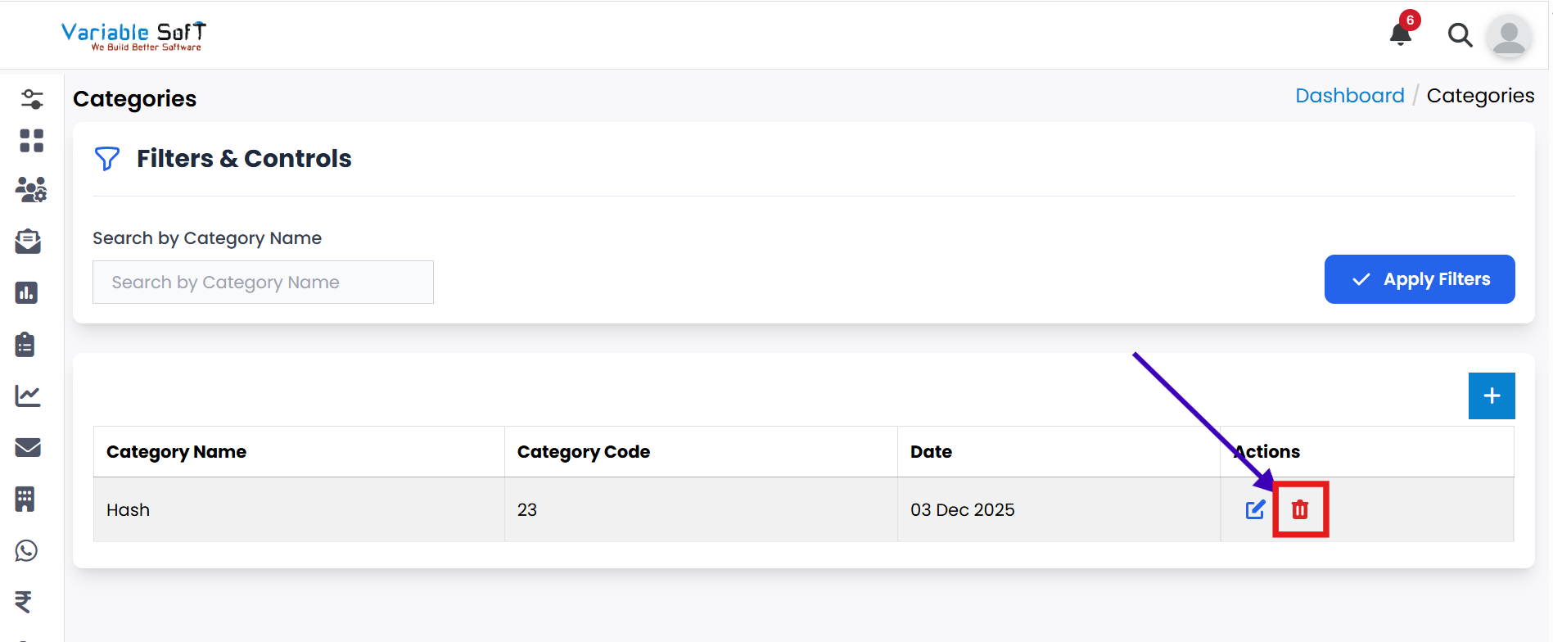Open the user profile avatar

(1509, 36)
